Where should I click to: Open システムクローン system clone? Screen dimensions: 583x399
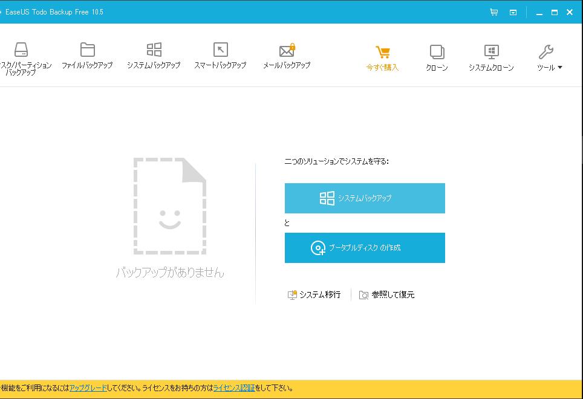point(491,58)
